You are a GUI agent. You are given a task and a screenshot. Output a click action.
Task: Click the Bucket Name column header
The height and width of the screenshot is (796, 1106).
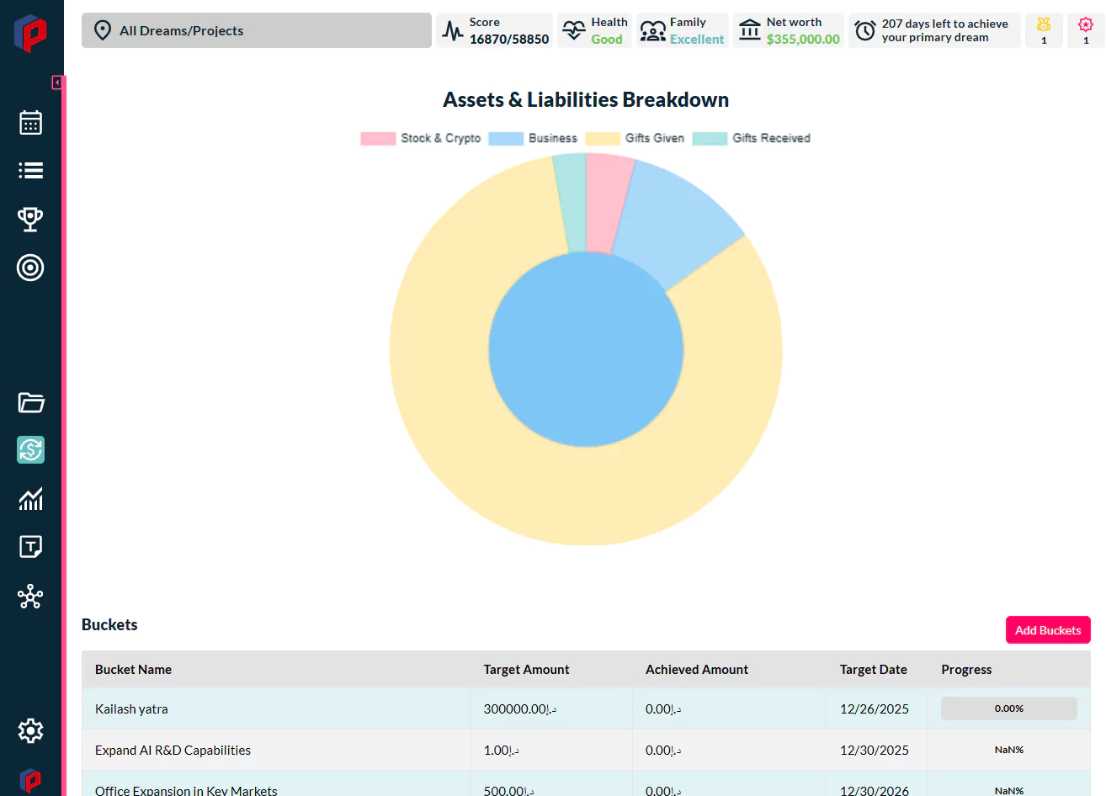pos(133,670)
